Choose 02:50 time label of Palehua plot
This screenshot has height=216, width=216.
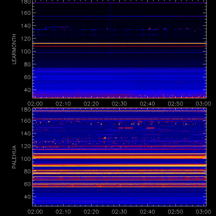(x=175, y=212)
